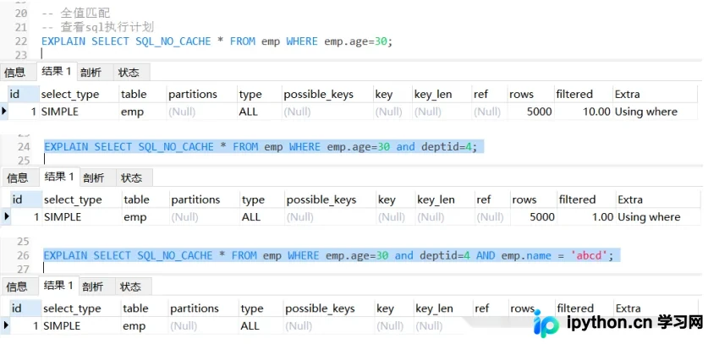Click the Extra header in the 'abcd' query grid
This screenshot has width=708, height=344.
[628, 309]
